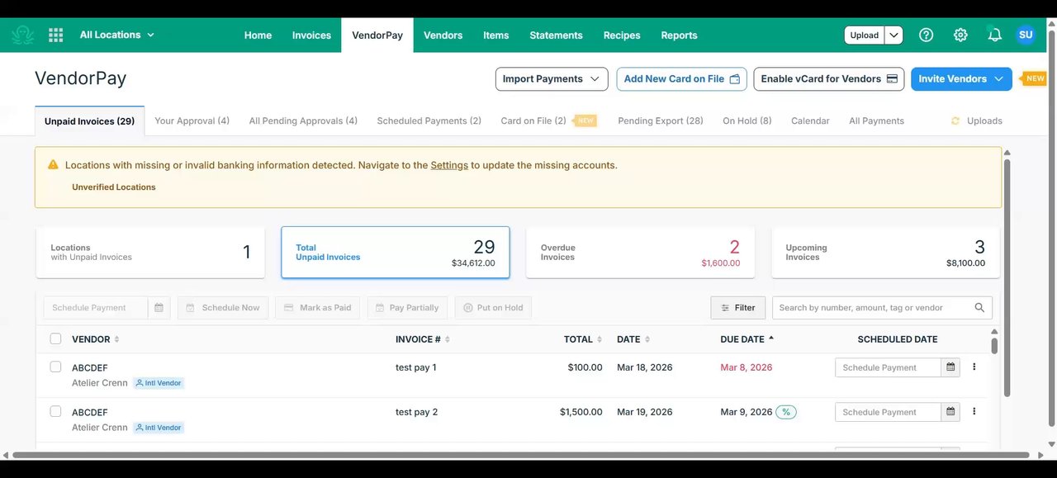Open the help question mark icon
The width and height of the screenshot is (1057, 478).
[926, 35]
